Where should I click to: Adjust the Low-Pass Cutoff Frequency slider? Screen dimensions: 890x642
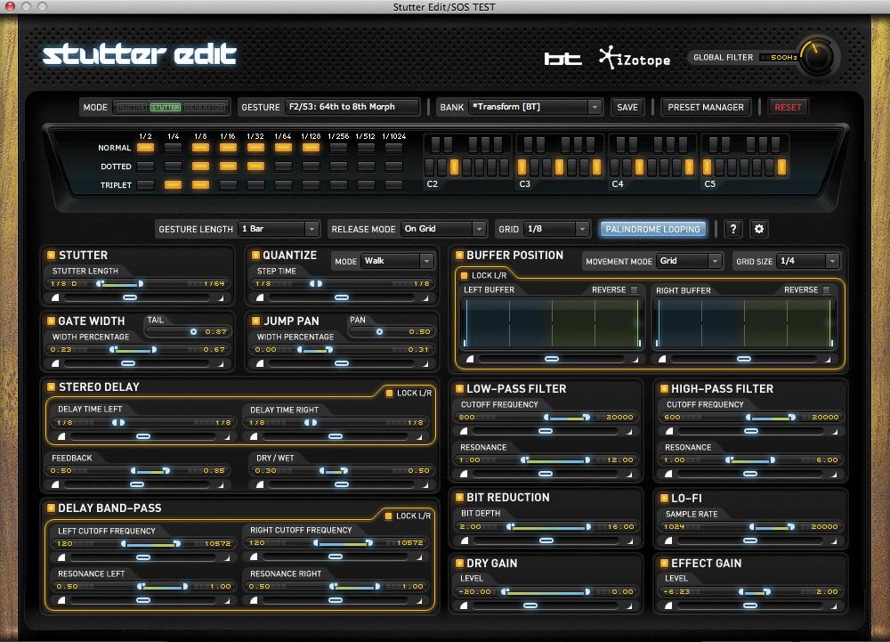(567, 418)
